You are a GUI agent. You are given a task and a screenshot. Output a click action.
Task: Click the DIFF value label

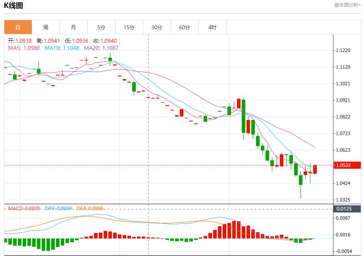tap(58, 208)
